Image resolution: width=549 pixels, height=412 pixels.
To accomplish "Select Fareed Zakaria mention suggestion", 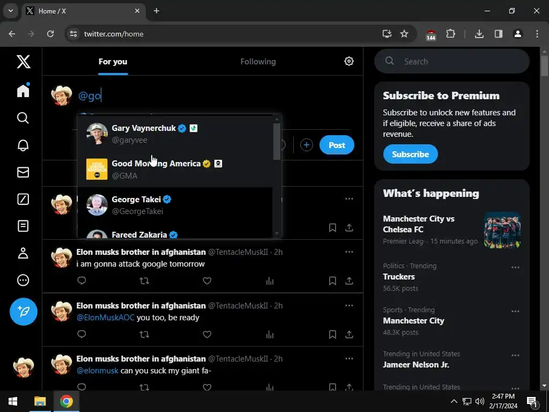I will point(175,231).
